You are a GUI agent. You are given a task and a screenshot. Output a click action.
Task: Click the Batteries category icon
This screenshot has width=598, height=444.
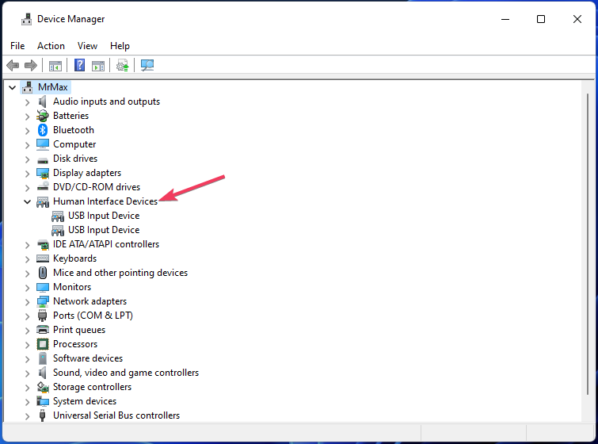pos(42,116)
